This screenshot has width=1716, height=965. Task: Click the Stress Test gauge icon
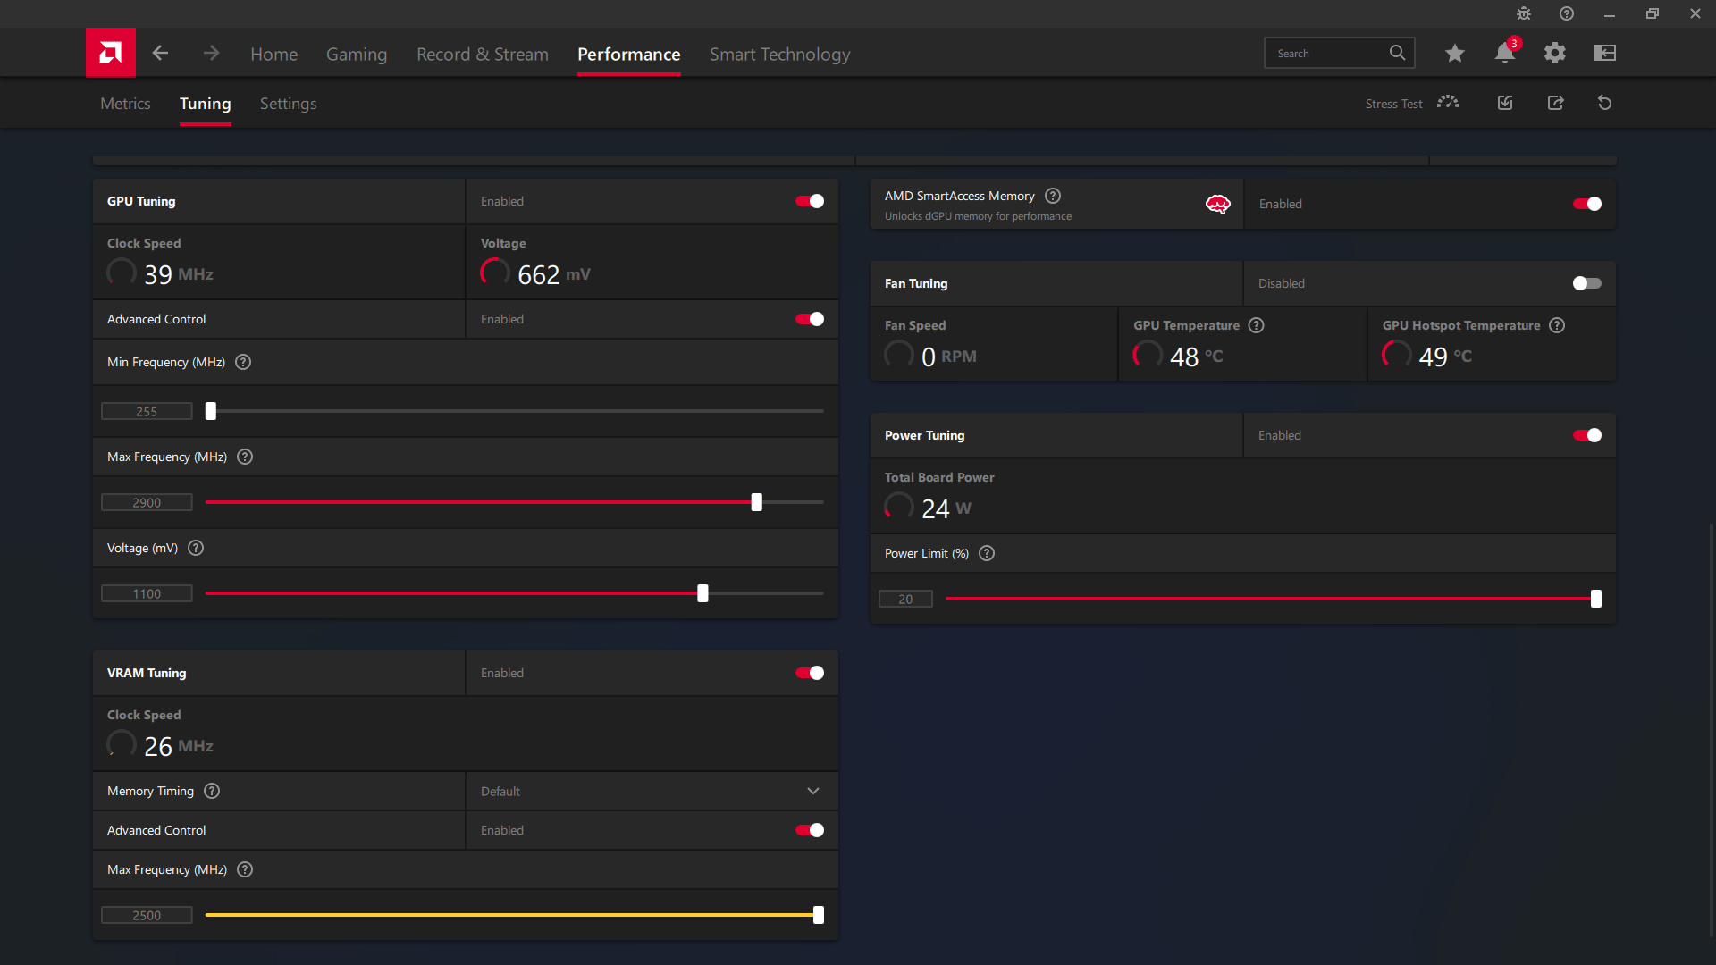1448,103
